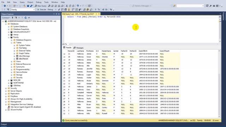Save the current query with the Save icon
Screen dimensions: 226x127
(x=28, y=6)
